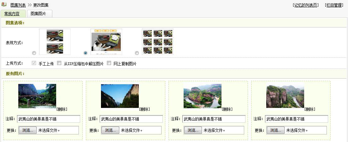Go to 记忆的列表页 link
The width and height of the screenshot is (348, 142).
306,5
